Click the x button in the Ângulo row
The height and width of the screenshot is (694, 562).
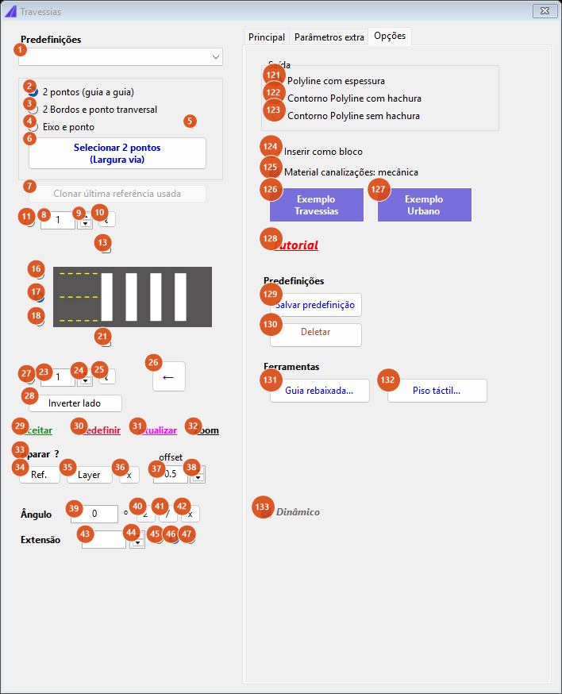click(x=191, y=514)
